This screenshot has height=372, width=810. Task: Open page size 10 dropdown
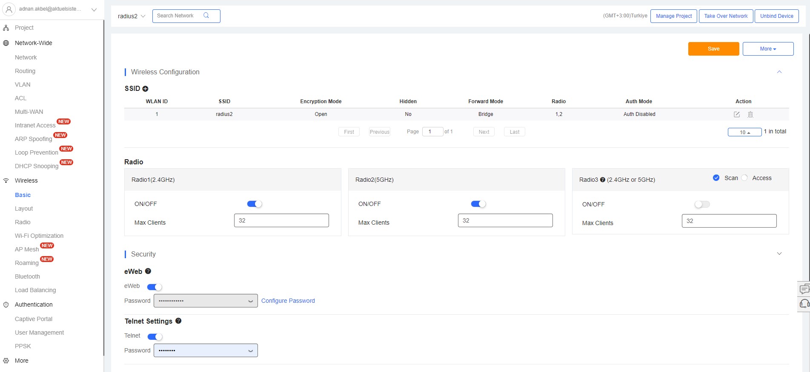tap(744, 132)
